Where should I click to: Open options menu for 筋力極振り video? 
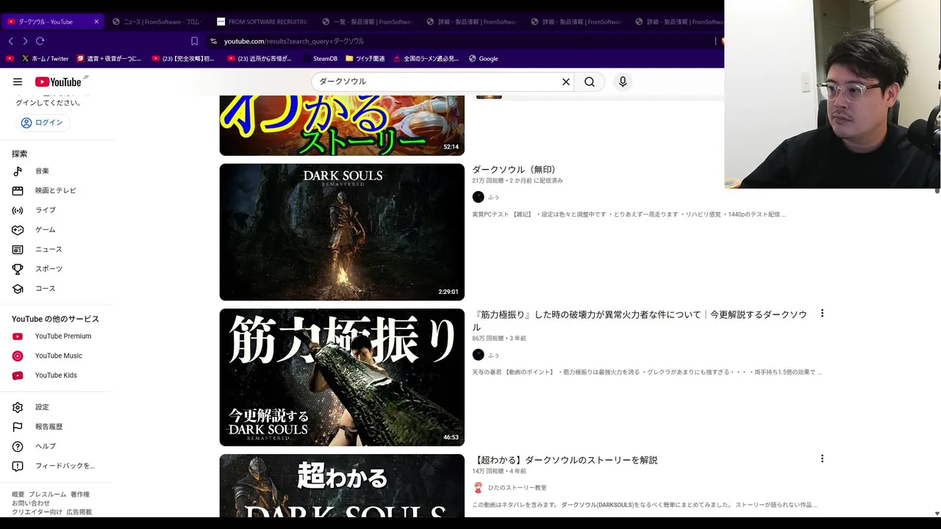(x=822, y=314)
